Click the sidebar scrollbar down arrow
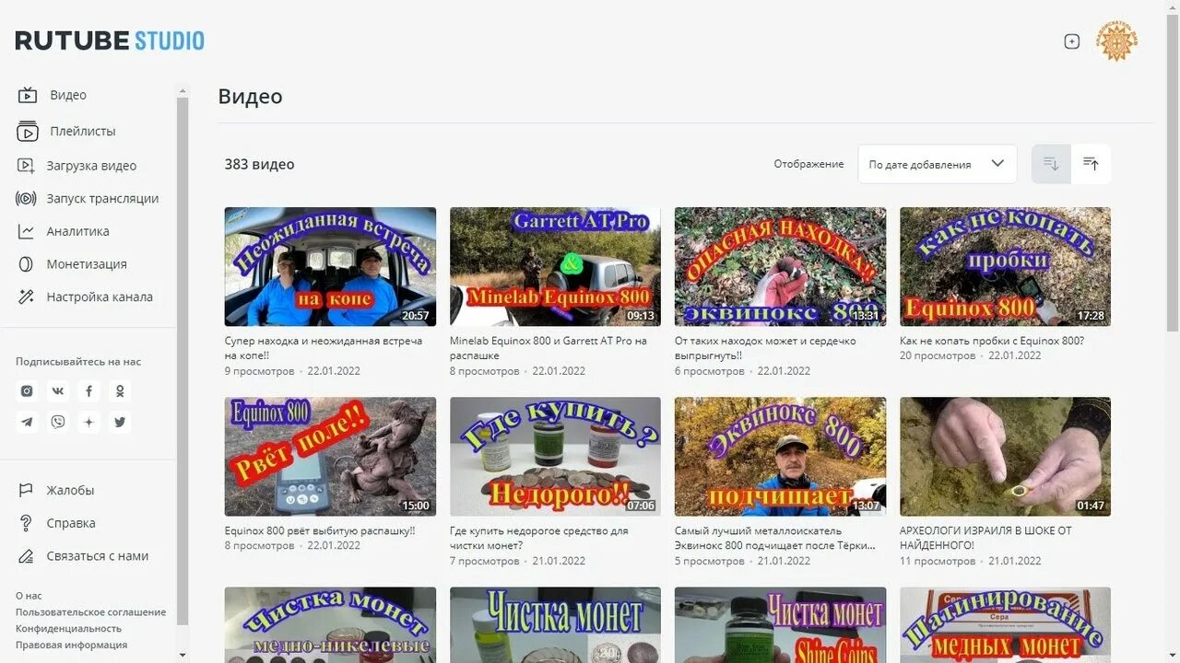1180x663 pixels. [182, 655]
